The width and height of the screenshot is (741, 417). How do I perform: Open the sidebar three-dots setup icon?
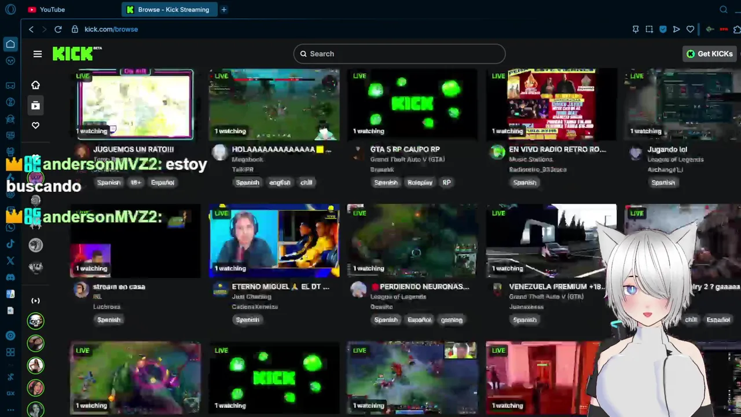tap(10, 409)
